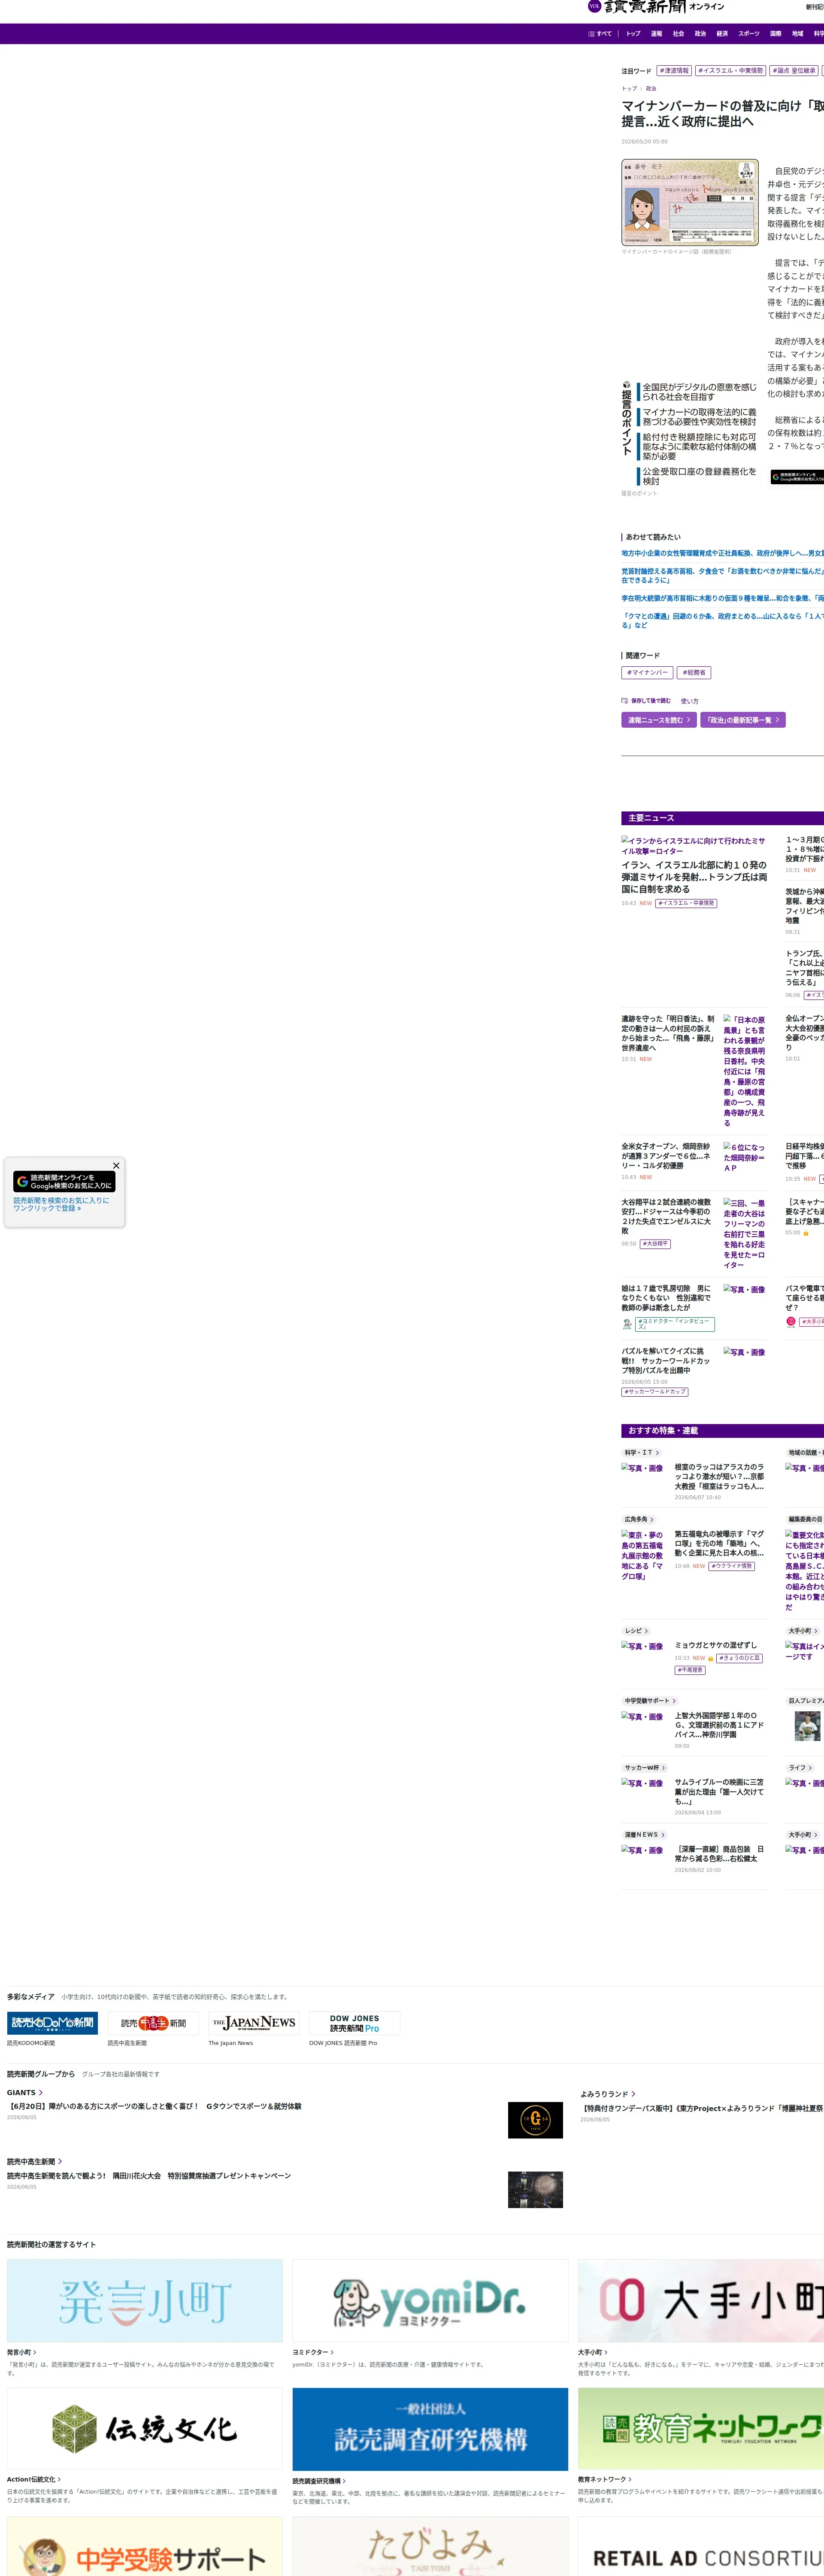Image resolution: width=824 pixels, height=2576 pixels.
Task: Open the レシピ section chevron link
Action: (636, 1631)
